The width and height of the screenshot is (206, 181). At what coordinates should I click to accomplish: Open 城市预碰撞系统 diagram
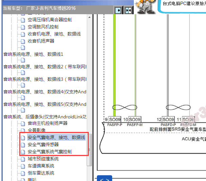(x=43, y=159)
